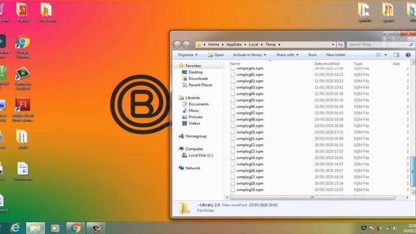Expand the arrow after Temp in address bar
Viewport: 416px width, 234px height.
[x=279, y=45]
